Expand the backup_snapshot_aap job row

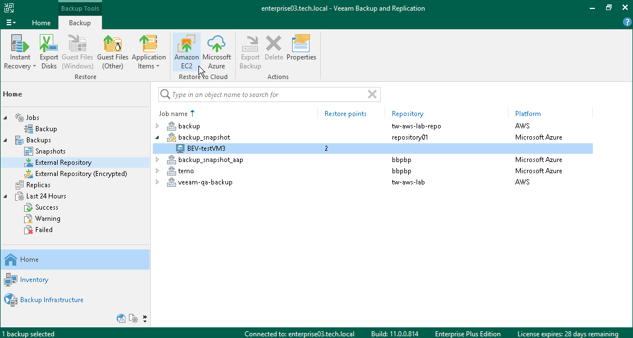(158, 160)
